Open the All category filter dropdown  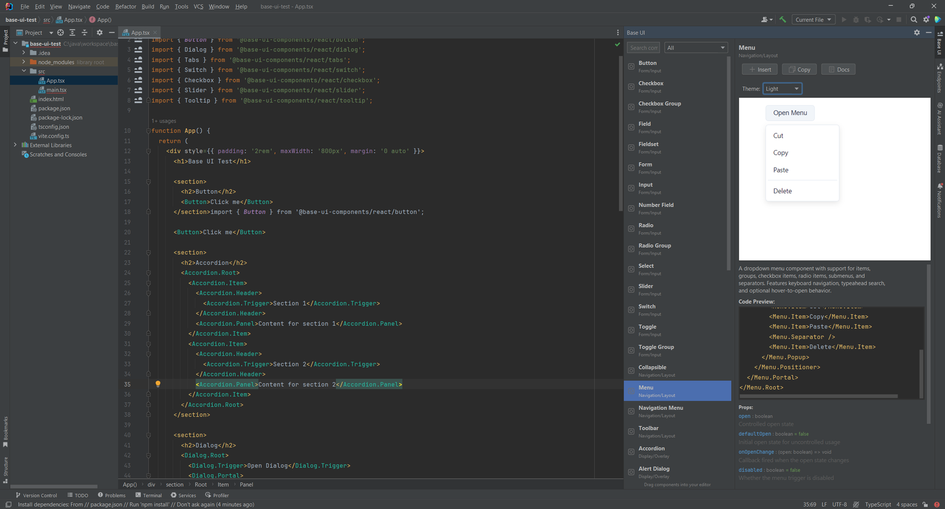pos(696,48)
